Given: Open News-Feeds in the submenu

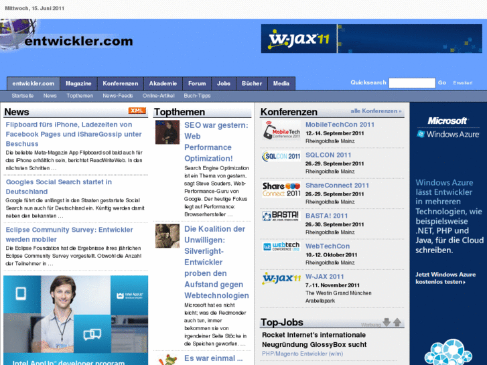Looking at the screenshot, I should coord(118,96).
